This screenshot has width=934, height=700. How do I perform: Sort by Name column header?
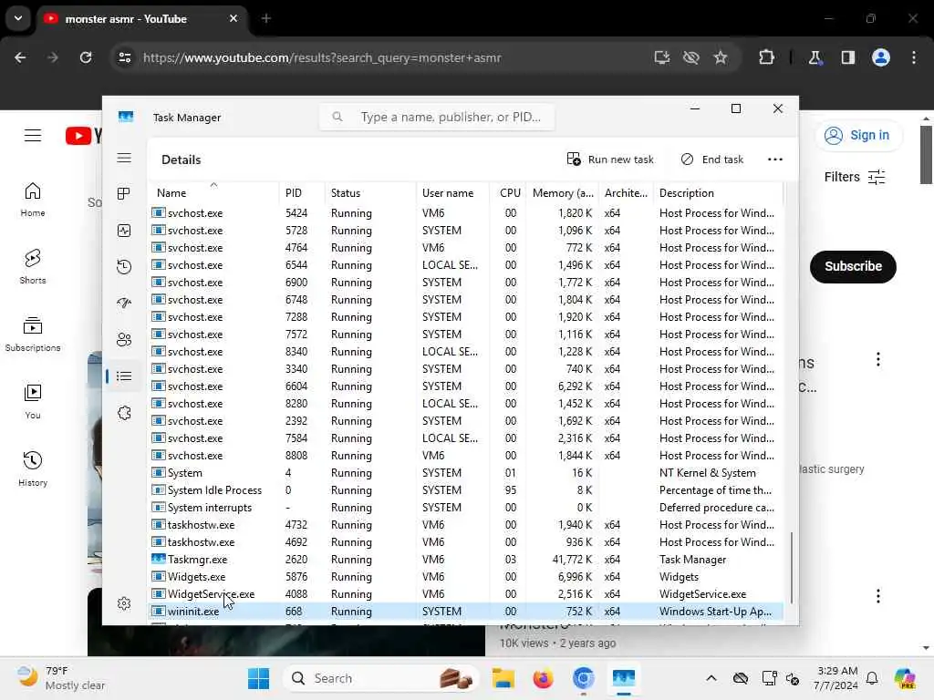[x=213, y=193]
